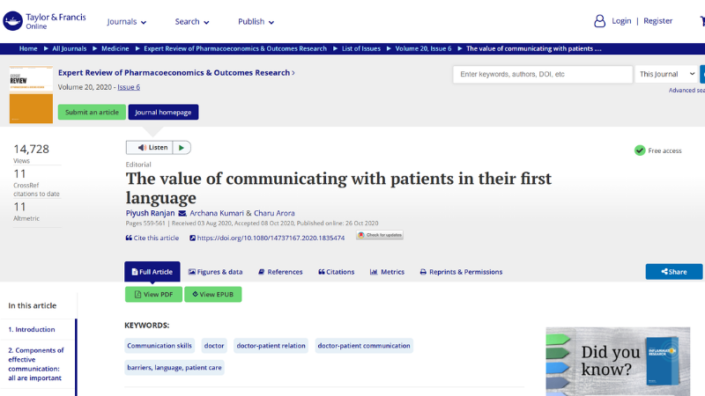
Task: Click the journal cover thumbnail
Action: pos(31,95)
